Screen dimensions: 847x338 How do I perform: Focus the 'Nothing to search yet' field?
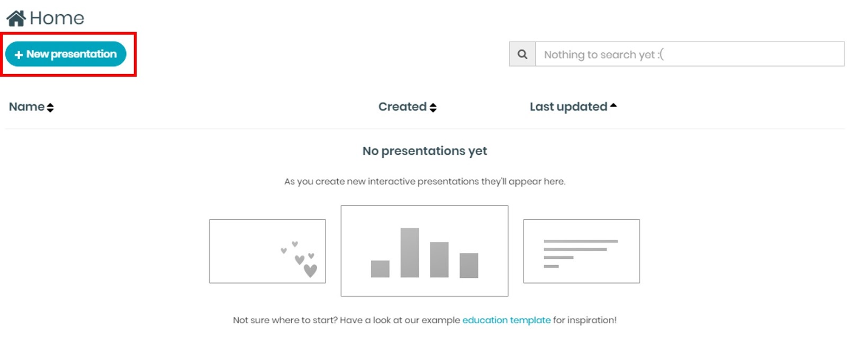689,54
